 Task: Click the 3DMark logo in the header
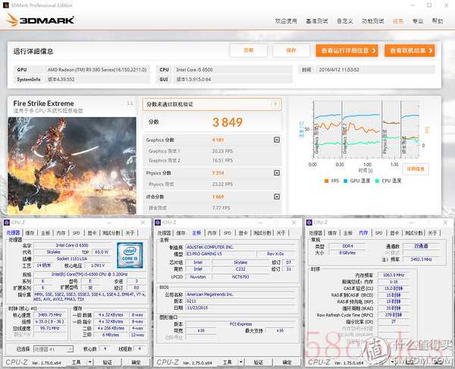pyautogui.click(x=40, y=20)
